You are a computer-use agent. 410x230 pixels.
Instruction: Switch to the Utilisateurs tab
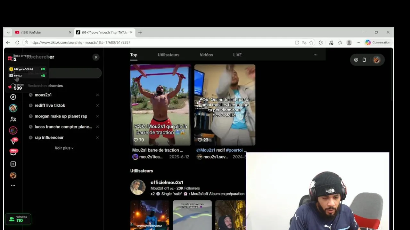point(168,55)
